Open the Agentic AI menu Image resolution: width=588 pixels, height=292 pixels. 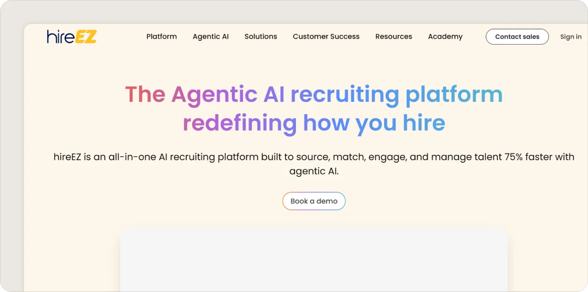pos(211,36)
